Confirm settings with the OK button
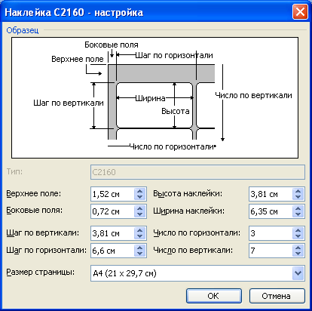This screenshot has height=311, width=312. [214, 296]
